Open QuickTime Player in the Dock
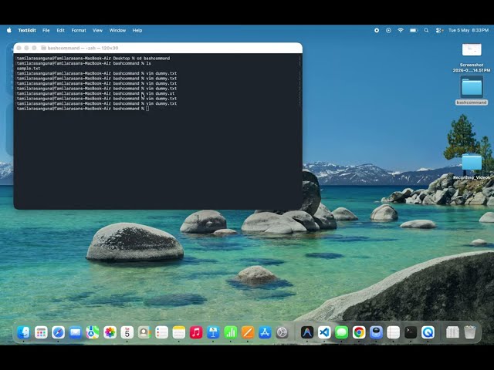The image size is (494, 370). point(428,332)
